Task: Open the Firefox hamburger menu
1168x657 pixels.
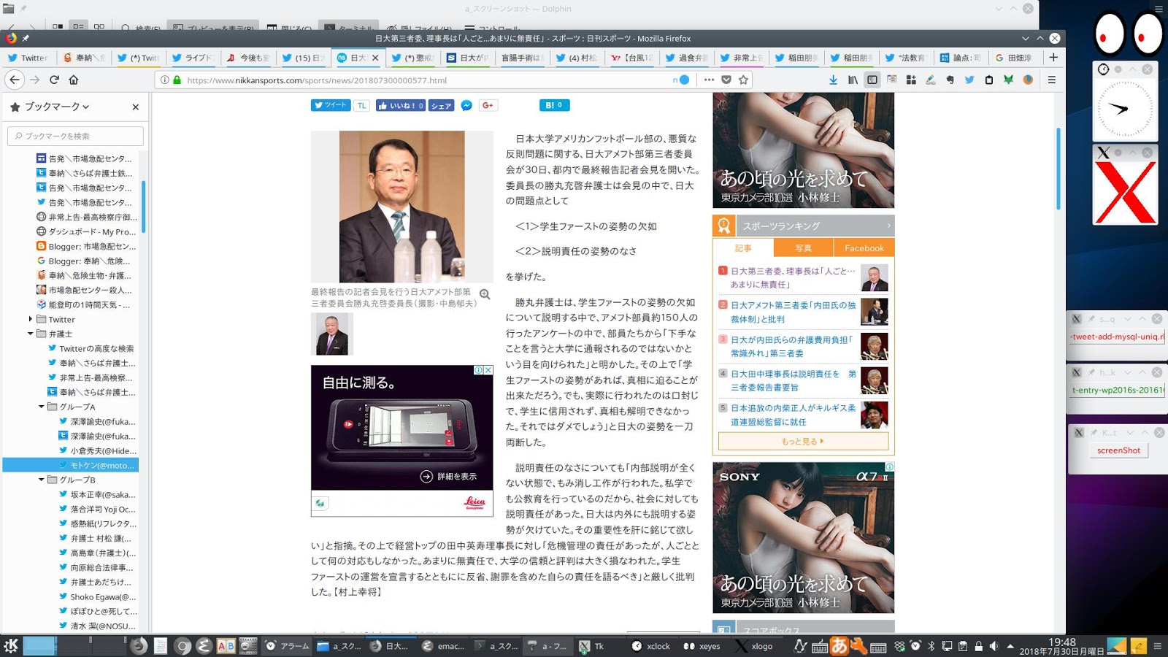Action: [x=1052, y=80]
